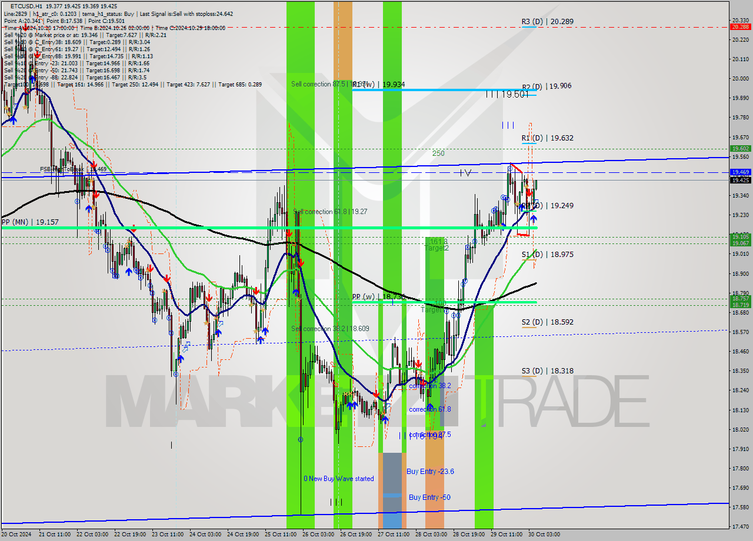Click the red 20.288 price tag on axis
Viewport: 753px width, 541px height.
(x=741, y=27)
